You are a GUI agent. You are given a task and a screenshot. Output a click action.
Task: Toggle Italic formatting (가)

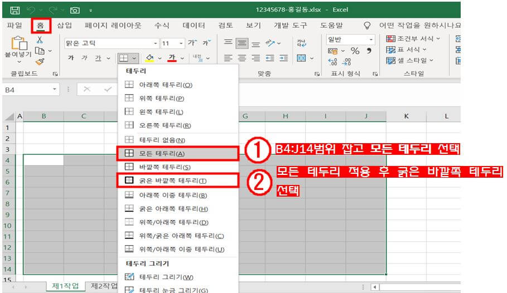coord(84,58)
